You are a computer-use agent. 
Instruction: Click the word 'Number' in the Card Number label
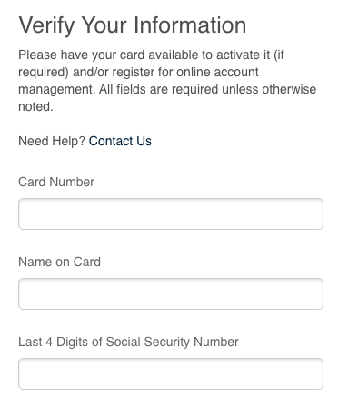point(72,182)
